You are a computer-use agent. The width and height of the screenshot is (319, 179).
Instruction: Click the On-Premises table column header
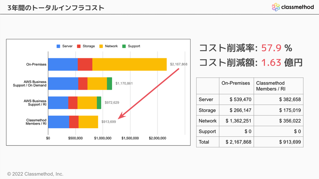point(236,83)
